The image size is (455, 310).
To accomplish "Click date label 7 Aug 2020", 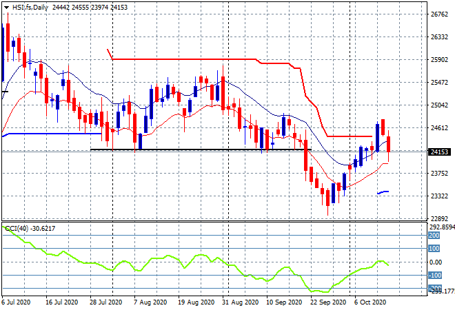I will point(150,302).
